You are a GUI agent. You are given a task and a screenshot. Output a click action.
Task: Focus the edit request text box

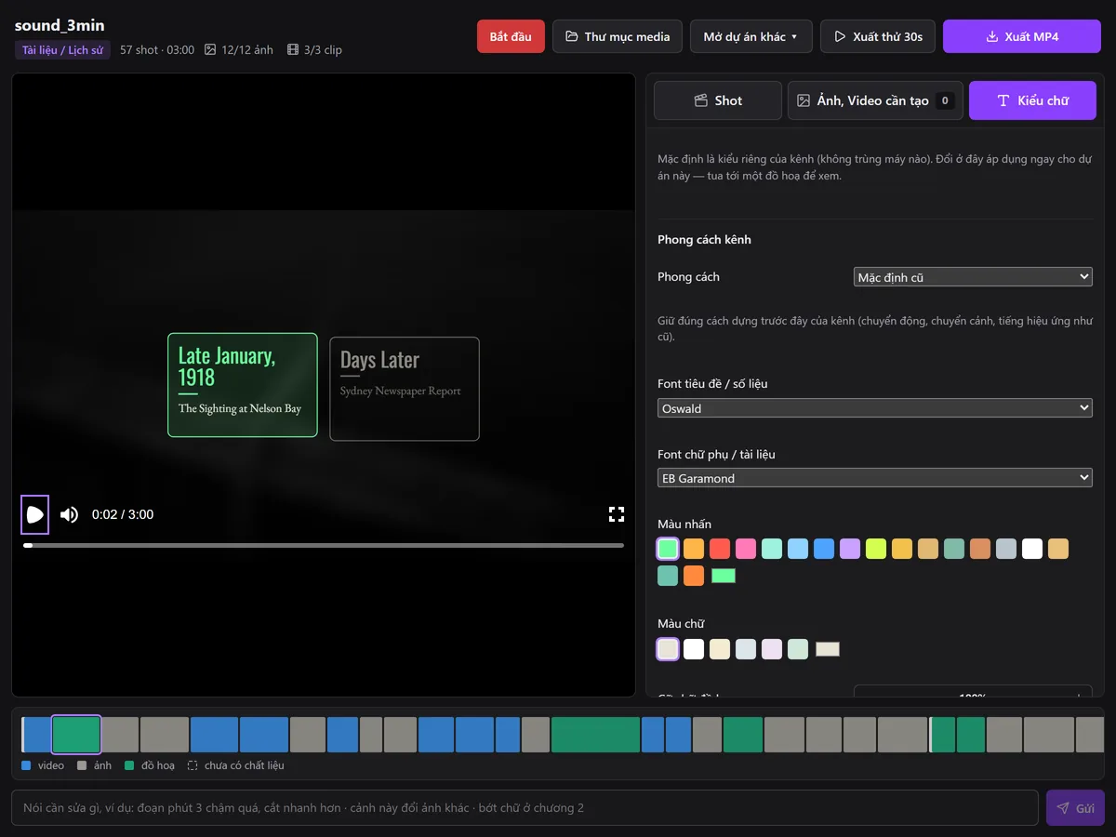pos(525,808)
